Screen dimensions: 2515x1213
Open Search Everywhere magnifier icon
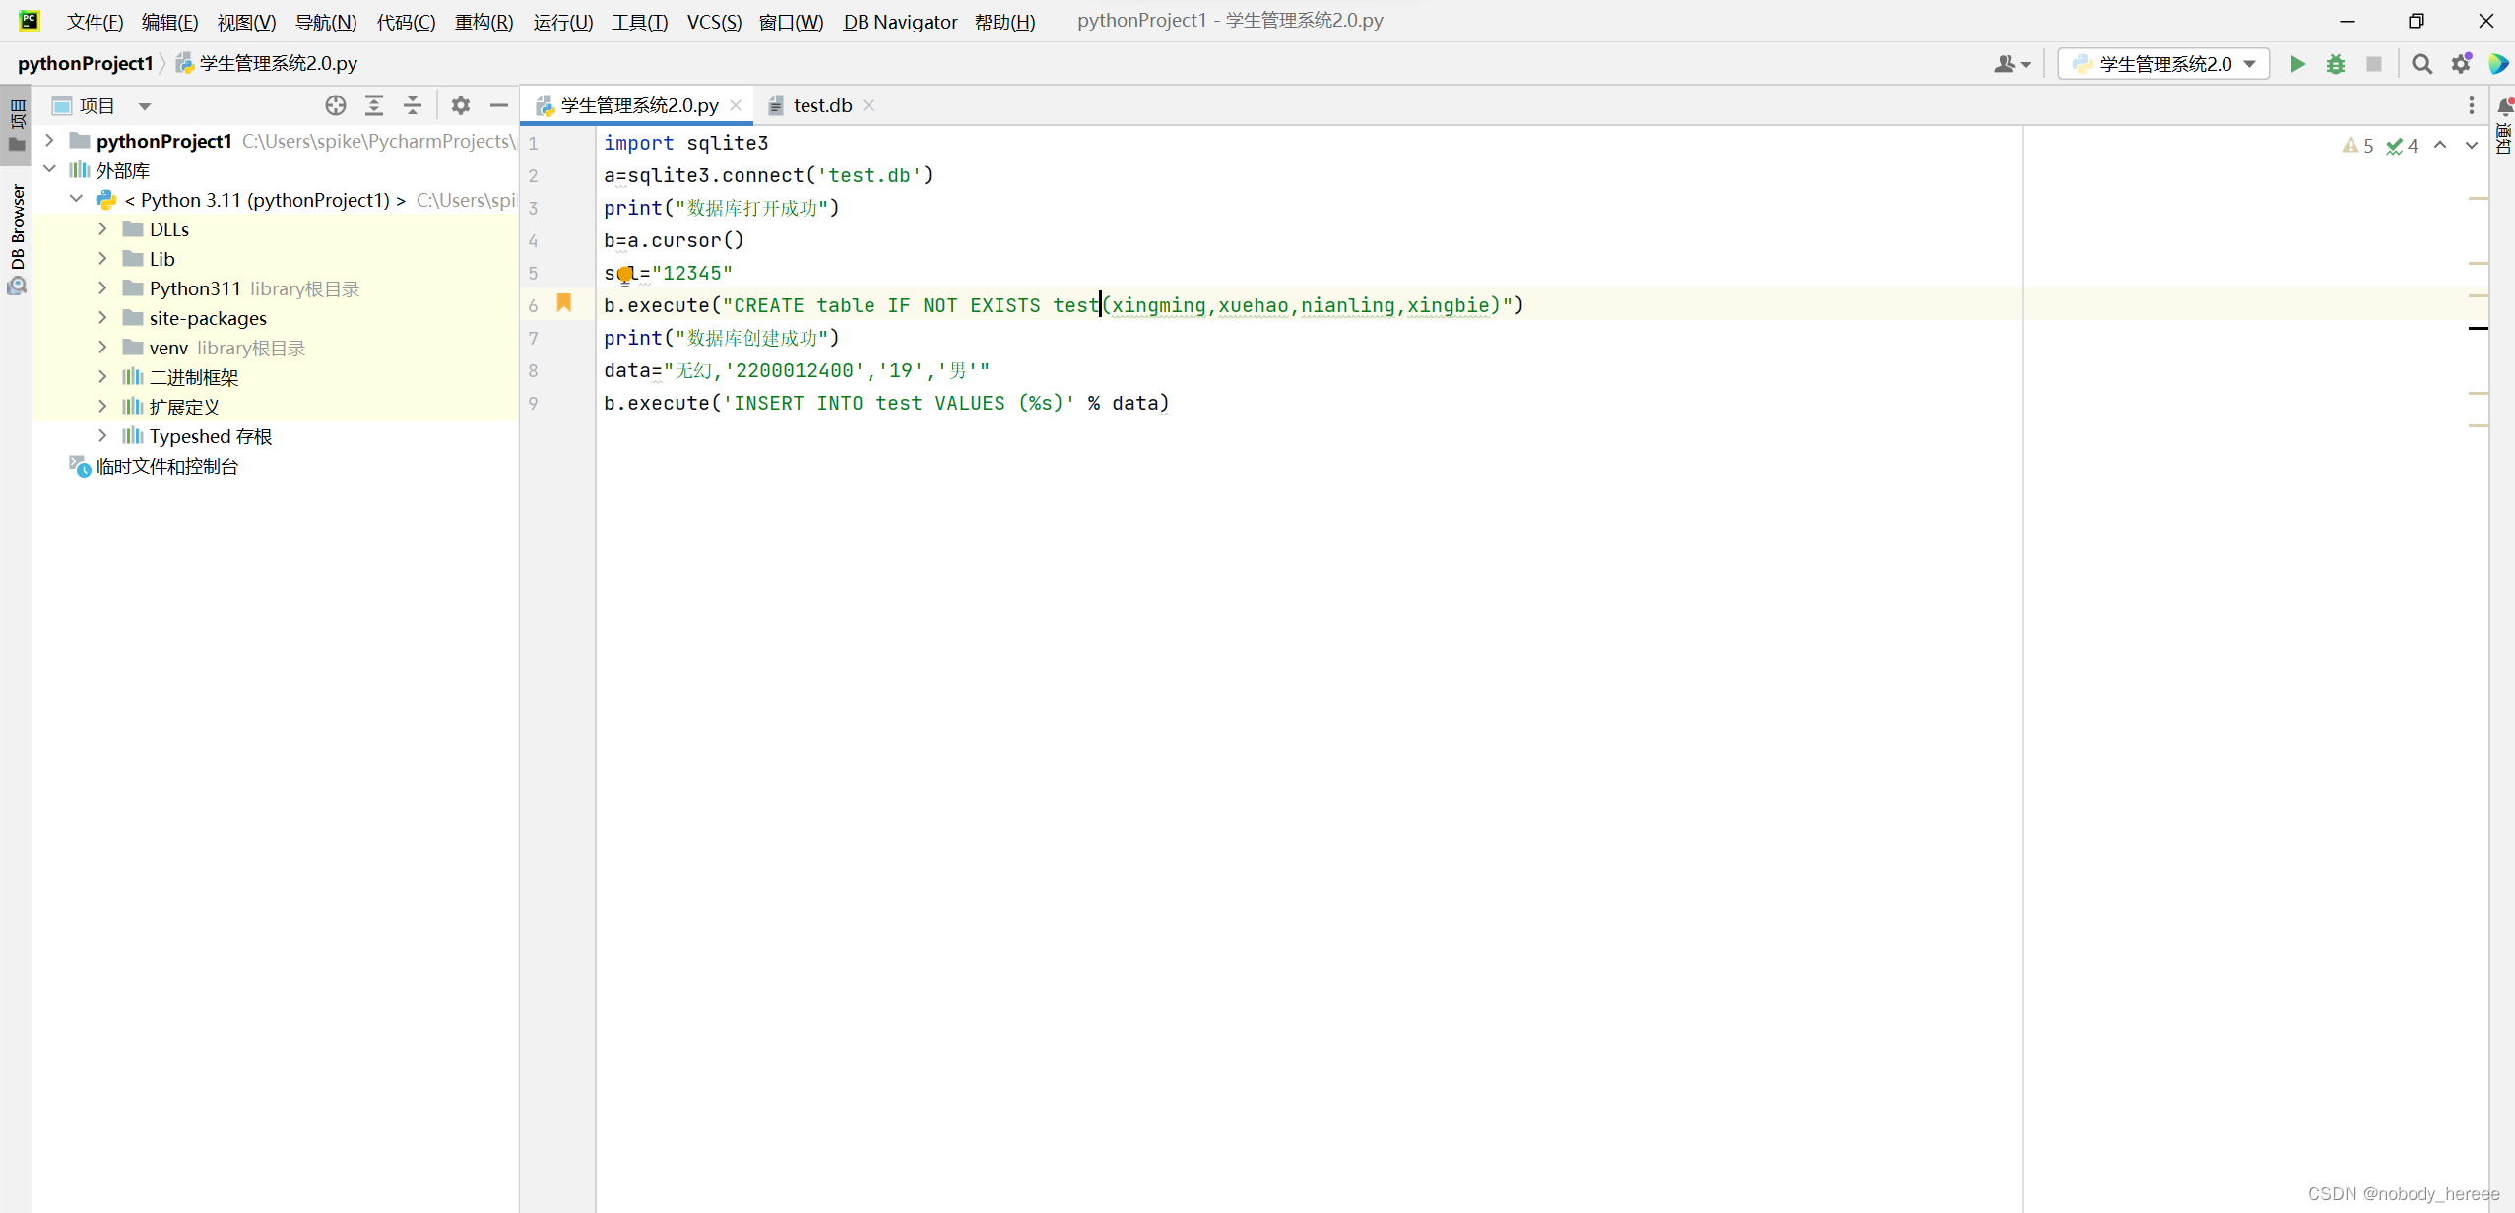pyautogui.click(x=2421, y=64)
